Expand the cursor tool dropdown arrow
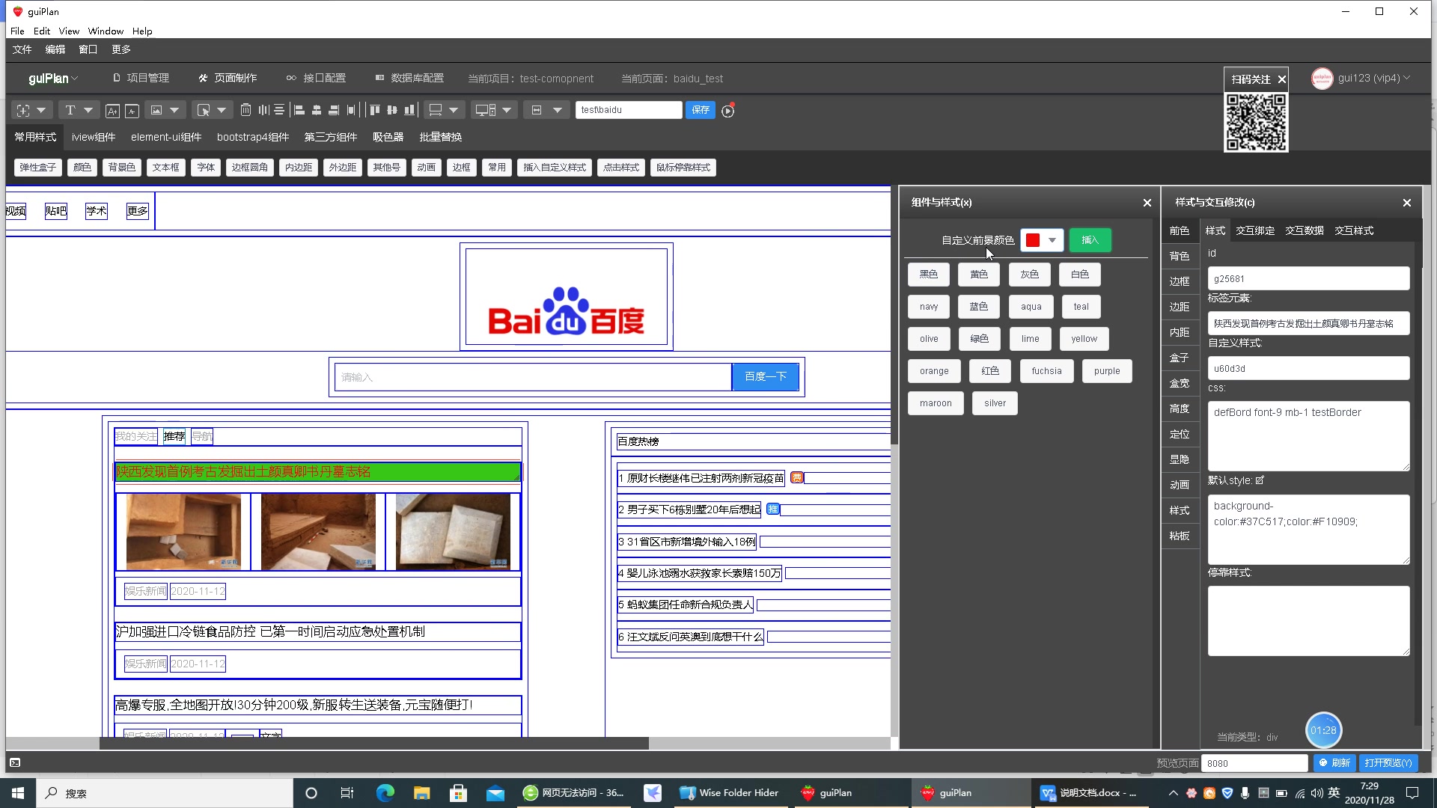The image size is (1437, 808). point(222,110)
